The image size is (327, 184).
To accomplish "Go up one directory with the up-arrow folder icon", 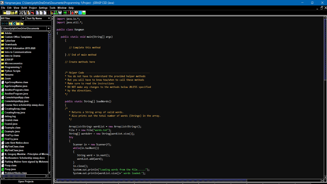I will [x=10, y=23].
